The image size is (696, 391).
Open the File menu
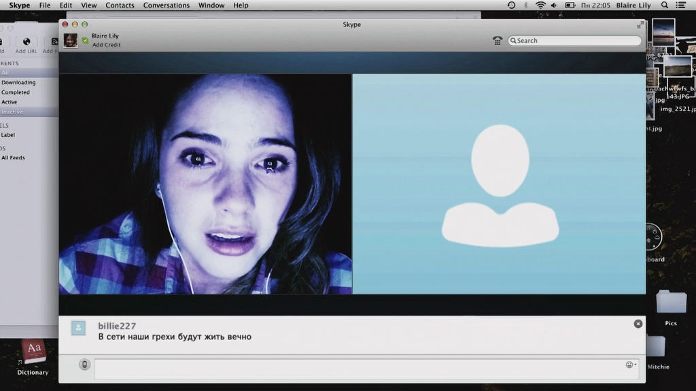pyautogui.click(x=44, y=5)
